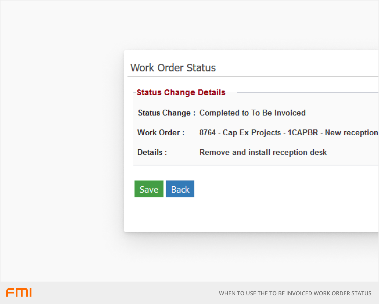The image size is (379, 304).
Task: Select the Status Change Details heading
Action: 181,92
